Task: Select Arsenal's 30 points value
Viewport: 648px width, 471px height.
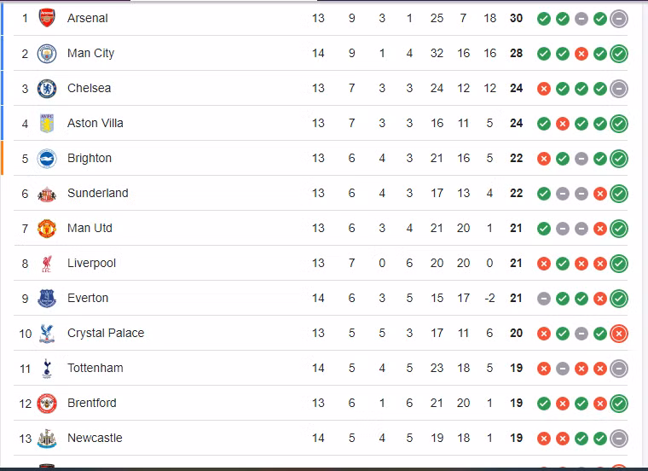Action: point(516,18)
